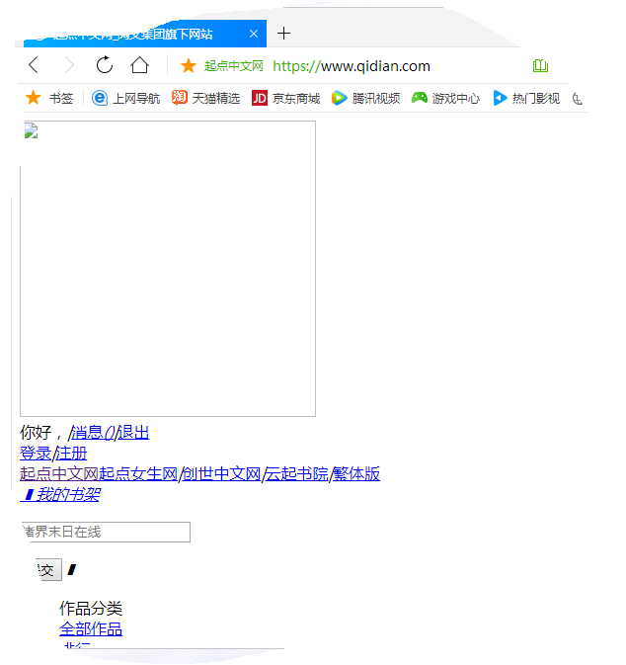Click the orange bookmark star in address bar
This screenshot has width=626, height=665.
(189, 66)
